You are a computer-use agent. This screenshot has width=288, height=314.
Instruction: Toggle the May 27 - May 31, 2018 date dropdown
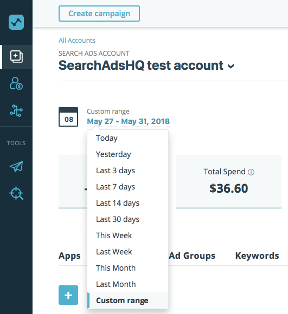tap(129, 121)
